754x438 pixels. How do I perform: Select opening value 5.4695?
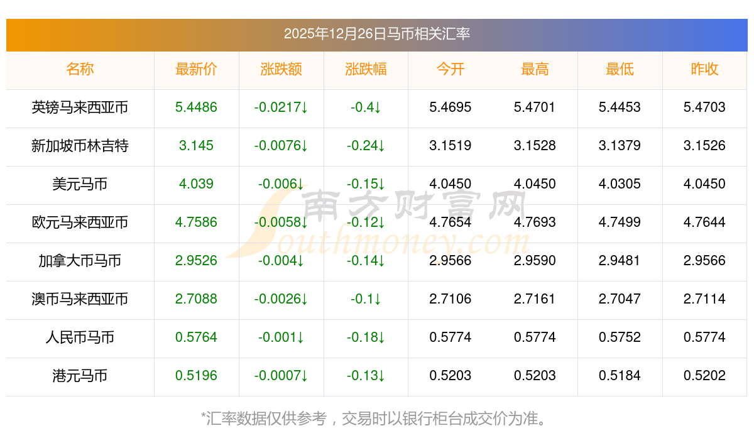pyautogui.click(x=451, y=107)
